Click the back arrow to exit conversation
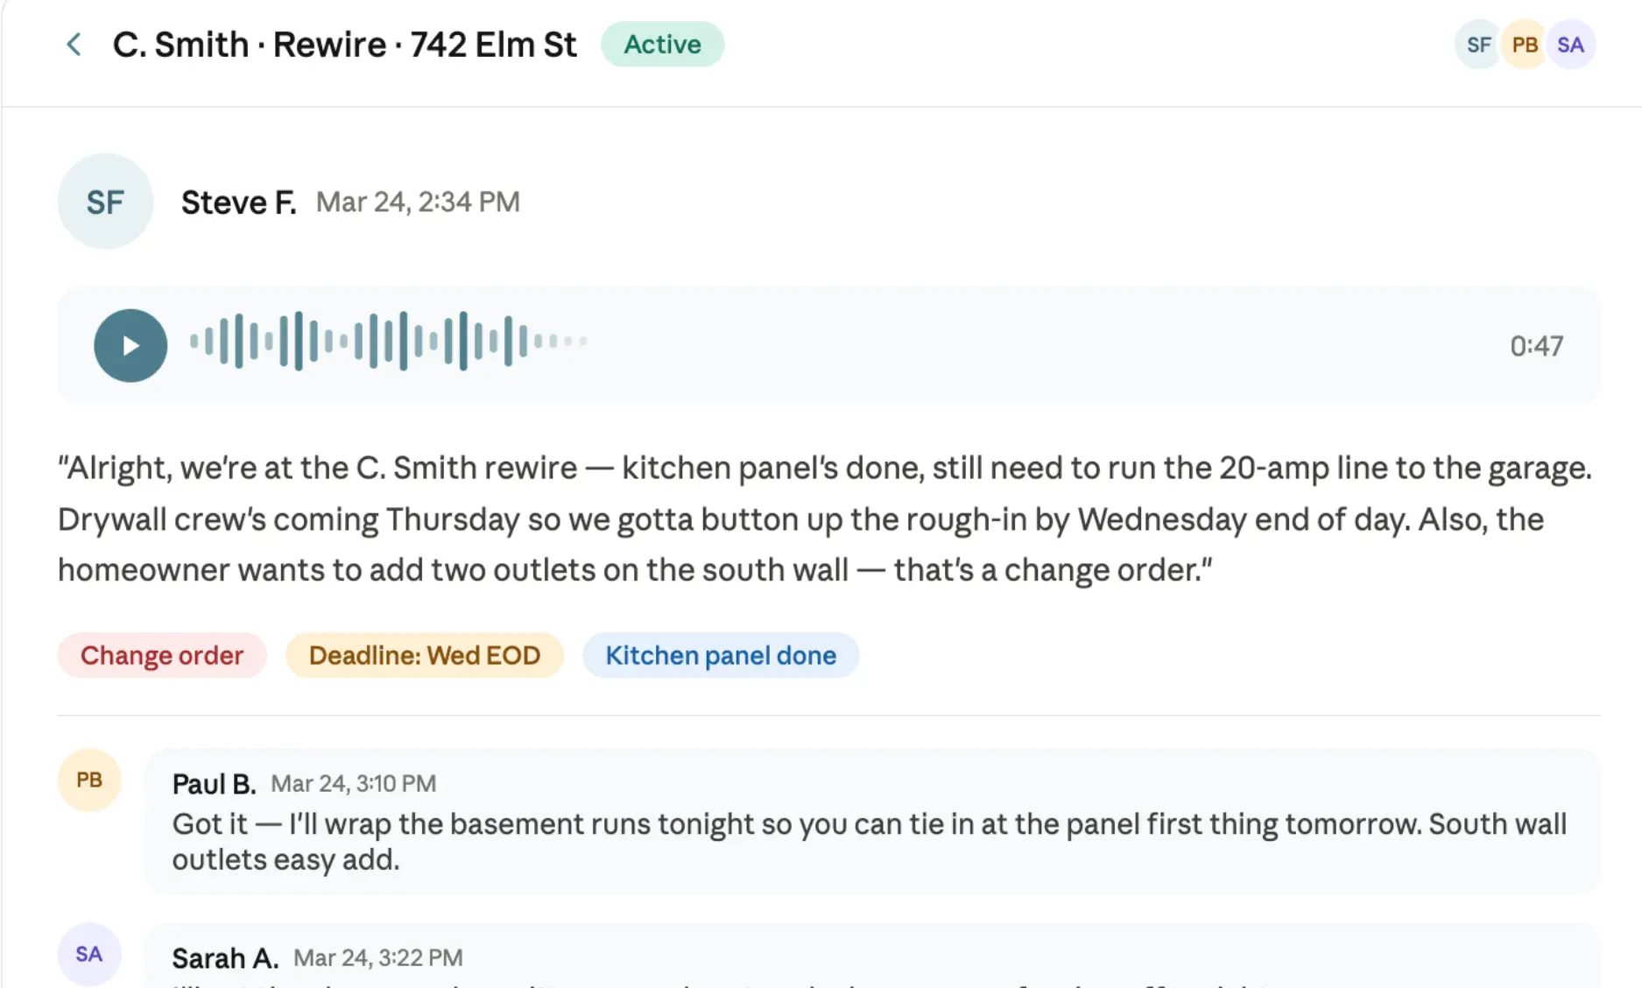 [74, 44]
